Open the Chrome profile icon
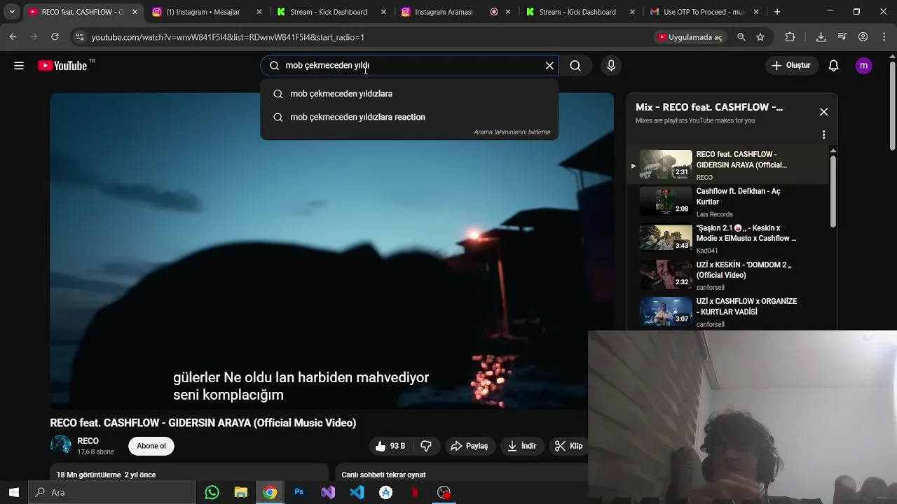Viewport: 897px width, 504px height. click(x=863, y=37)
